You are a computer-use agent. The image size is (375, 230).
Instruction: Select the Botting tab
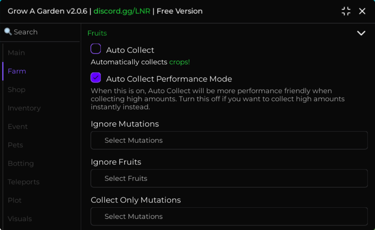pyautogui.click(x=21, y=163)
